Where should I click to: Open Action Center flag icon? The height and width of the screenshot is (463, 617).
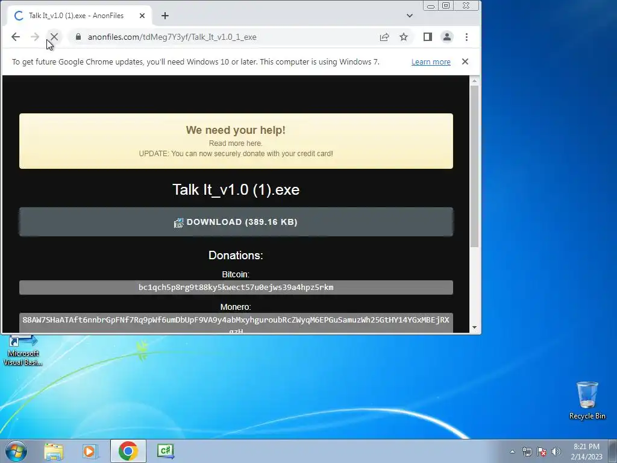[x=542, y=452]
